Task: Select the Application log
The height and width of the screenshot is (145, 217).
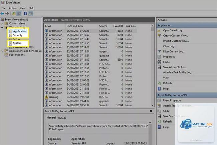Action: click(x=20, y=31)
